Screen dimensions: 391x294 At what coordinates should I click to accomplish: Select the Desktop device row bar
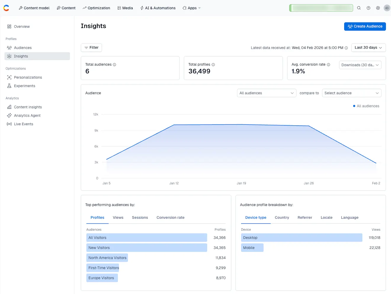[302, 237]
